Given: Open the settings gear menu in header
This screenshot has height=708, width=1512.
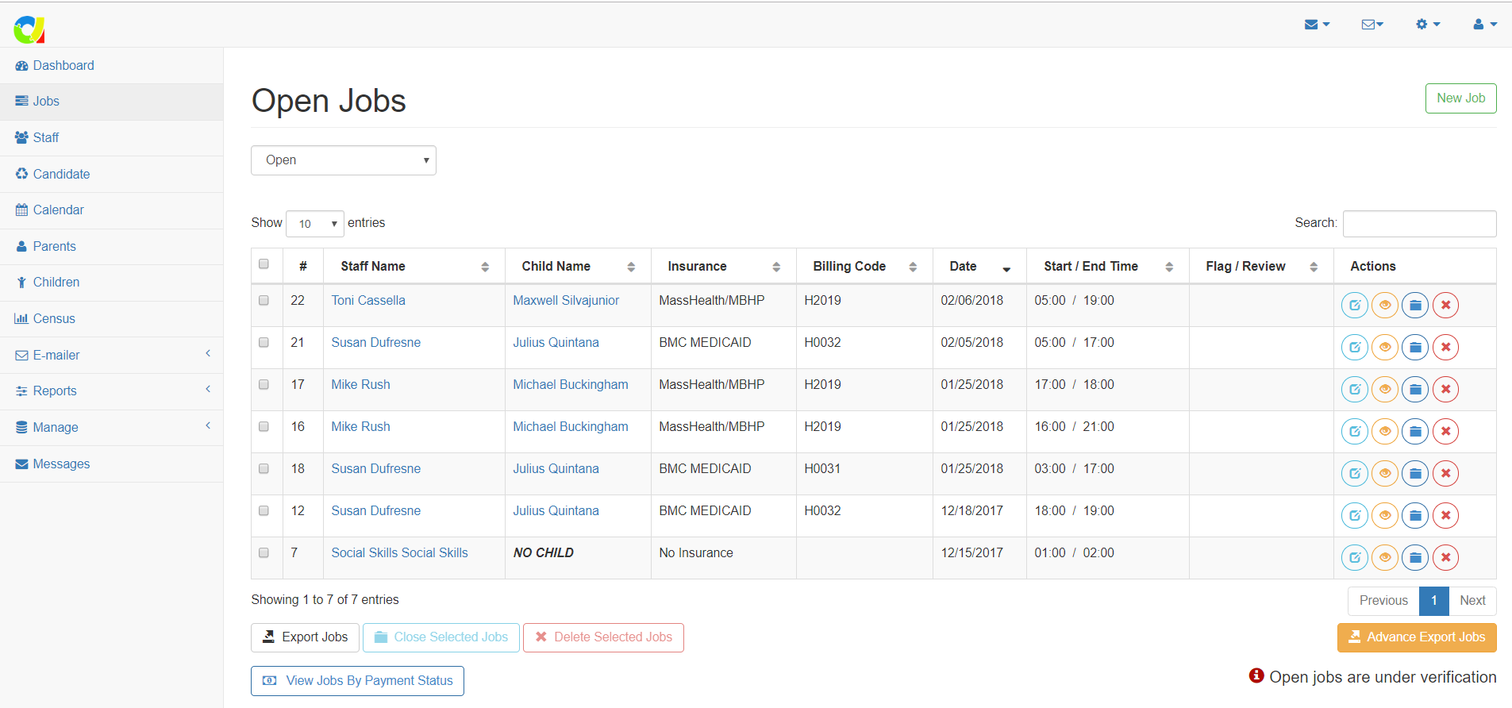Looking at the screenshot, I should pos(1427,25).
